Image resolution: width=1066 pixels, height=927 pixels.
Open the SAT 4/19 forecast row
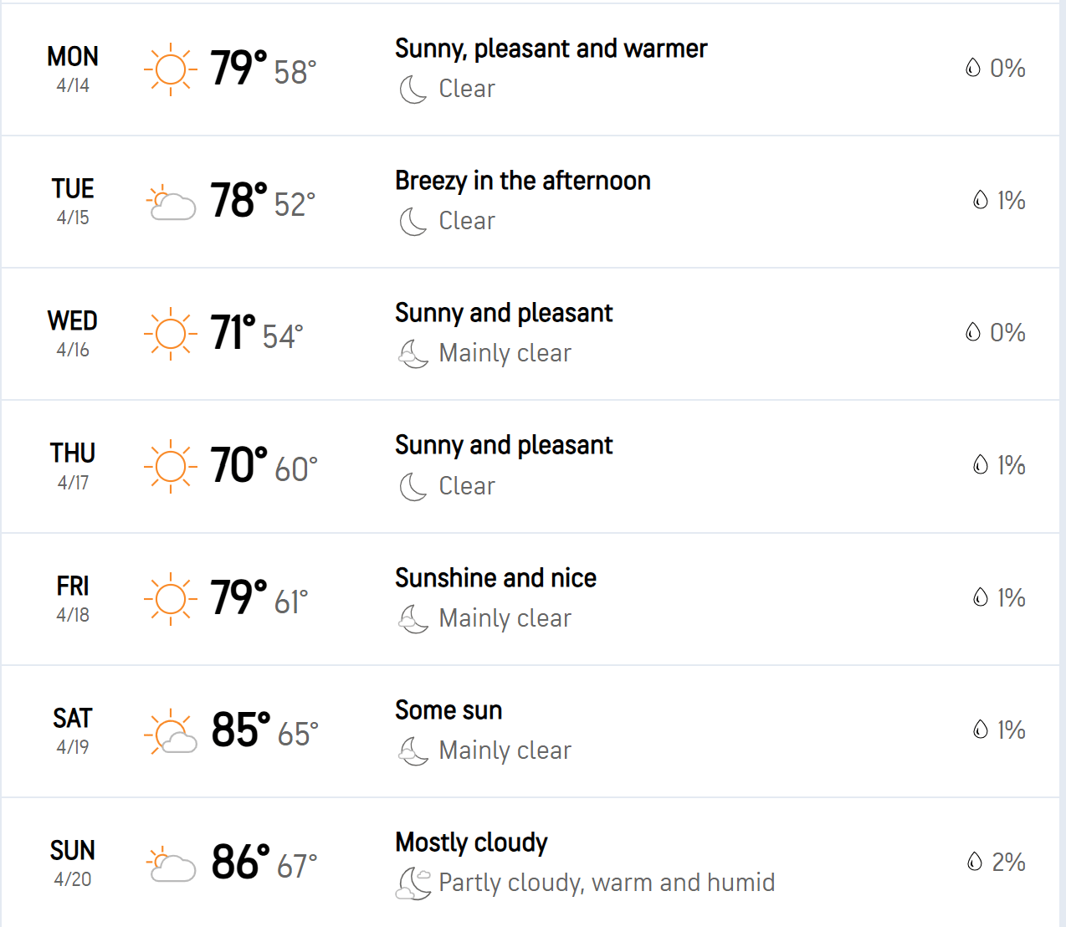pyautogui.click(x=530, y=731)
